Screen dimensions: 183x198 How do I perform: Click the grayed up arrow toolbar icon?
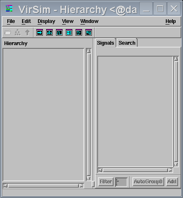point(27,32)
